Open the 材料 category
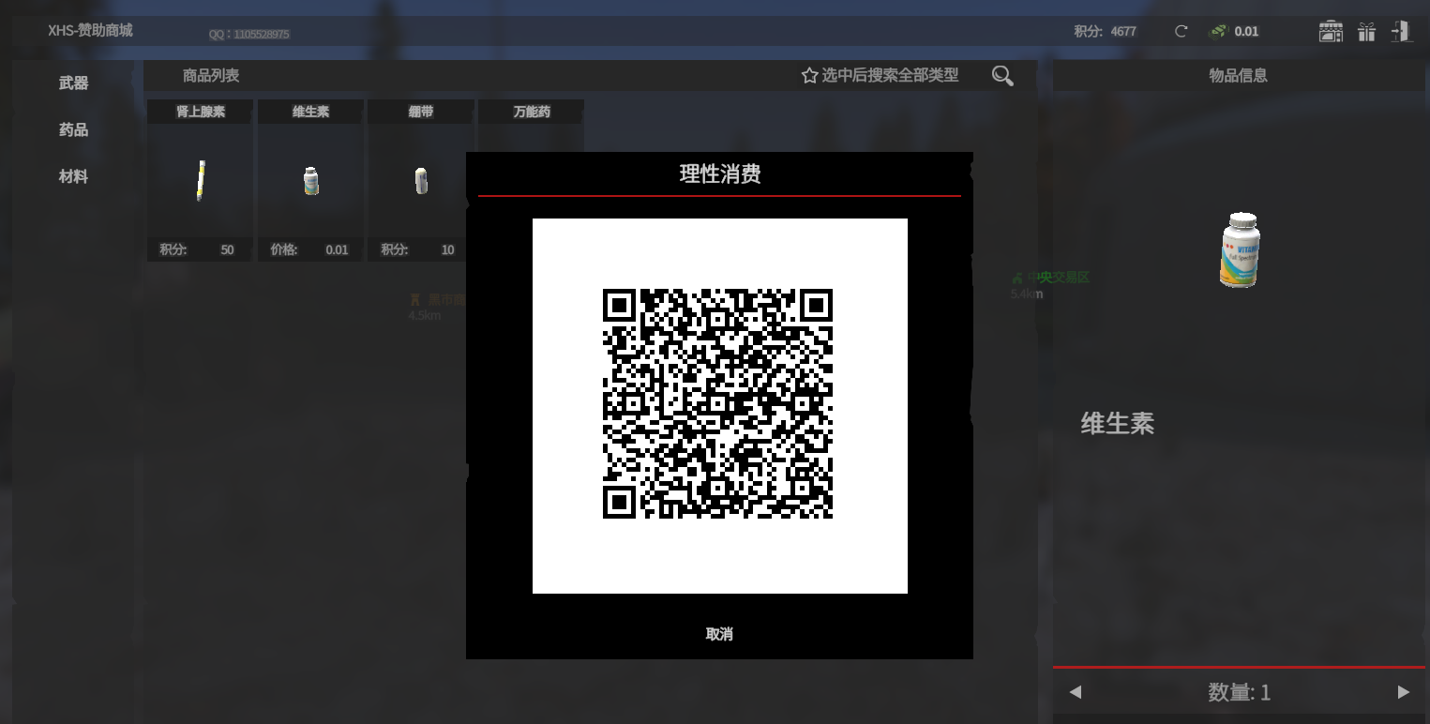 click(73, 176)
